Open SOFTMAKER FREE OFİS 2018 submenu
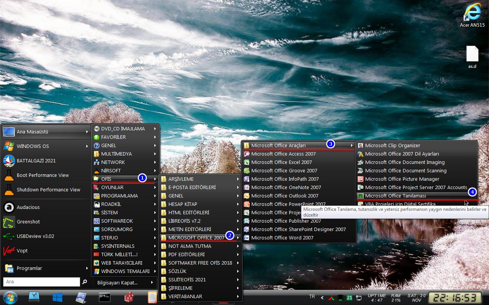Image resolution: width=489 pixels, height=305 pixels. (201, 263)
